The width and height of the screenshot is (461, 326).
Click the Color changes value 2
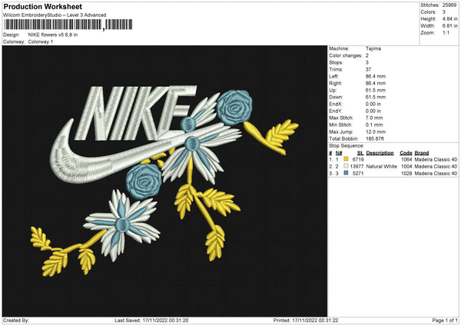(x=367, y=55)
